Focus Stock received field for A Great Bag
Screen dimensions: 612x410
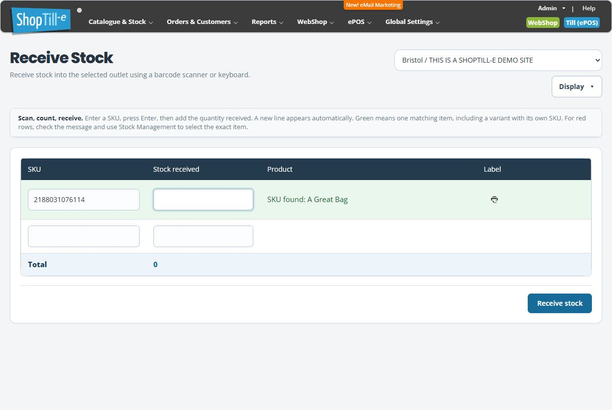pyautogui.click(x=203, y=200)
